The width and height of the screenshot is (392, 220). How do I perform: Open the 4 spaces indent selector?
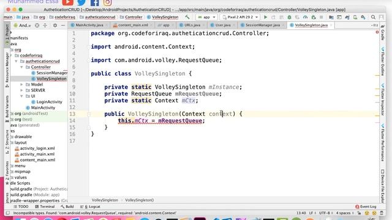click(345, 213)
